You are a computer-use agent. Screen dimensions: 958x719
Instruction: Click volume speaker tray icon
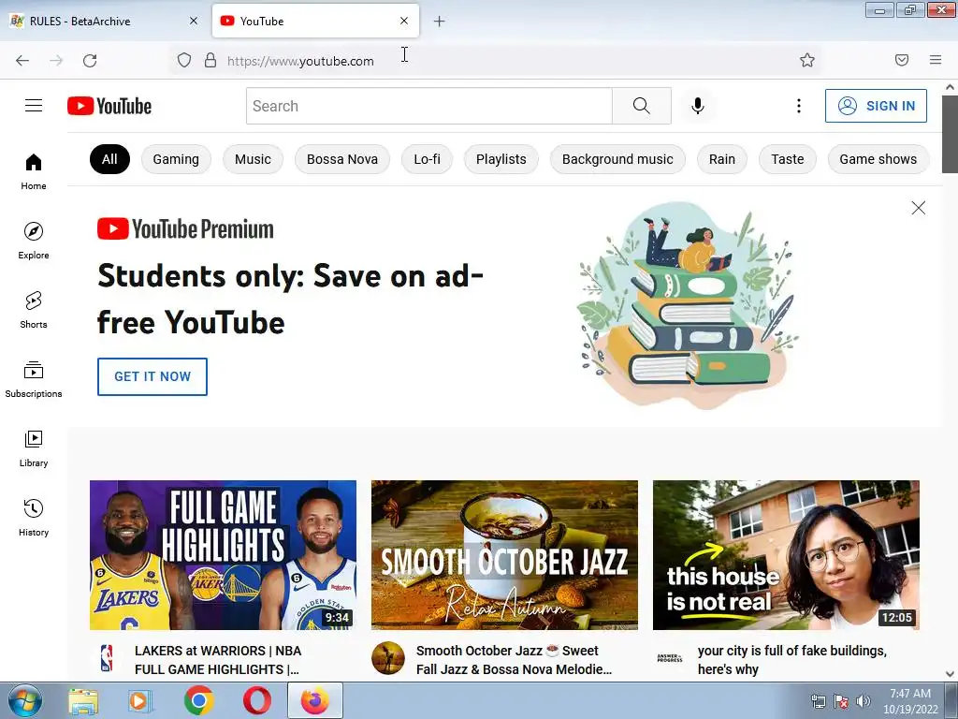pos(864,701)
